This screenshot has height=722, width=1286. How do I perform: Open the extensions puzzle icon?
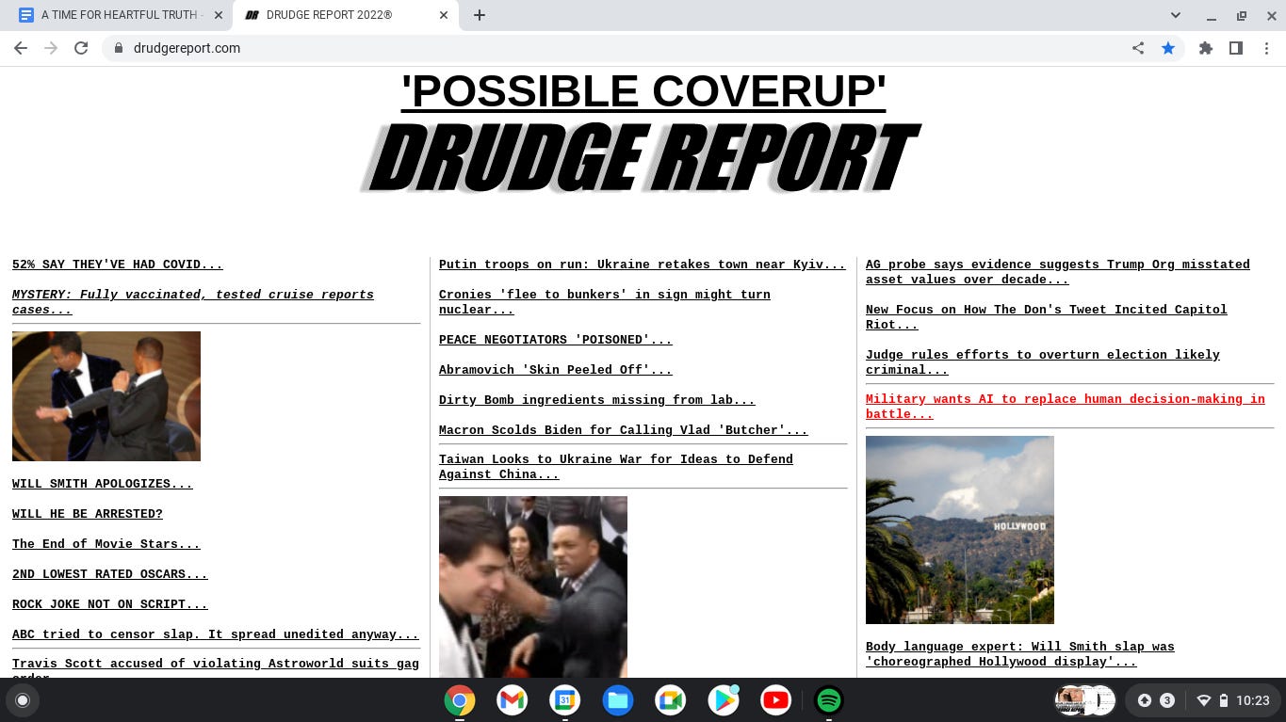(1206, 48)
